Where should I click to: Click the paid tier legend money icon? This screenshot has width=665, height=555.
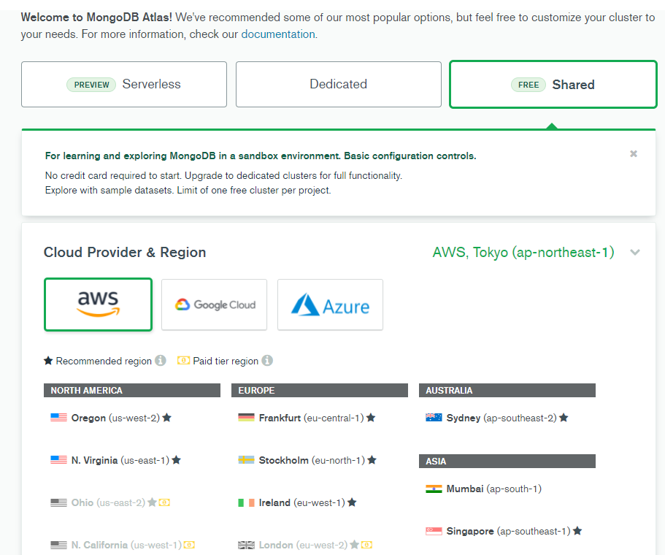coord(183,360)
